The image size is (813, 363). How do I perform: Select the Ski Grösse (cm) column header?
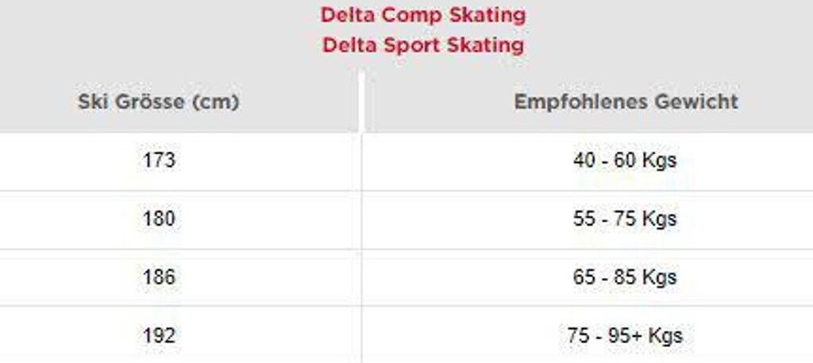pyautogui.click(x=159, y=102)
